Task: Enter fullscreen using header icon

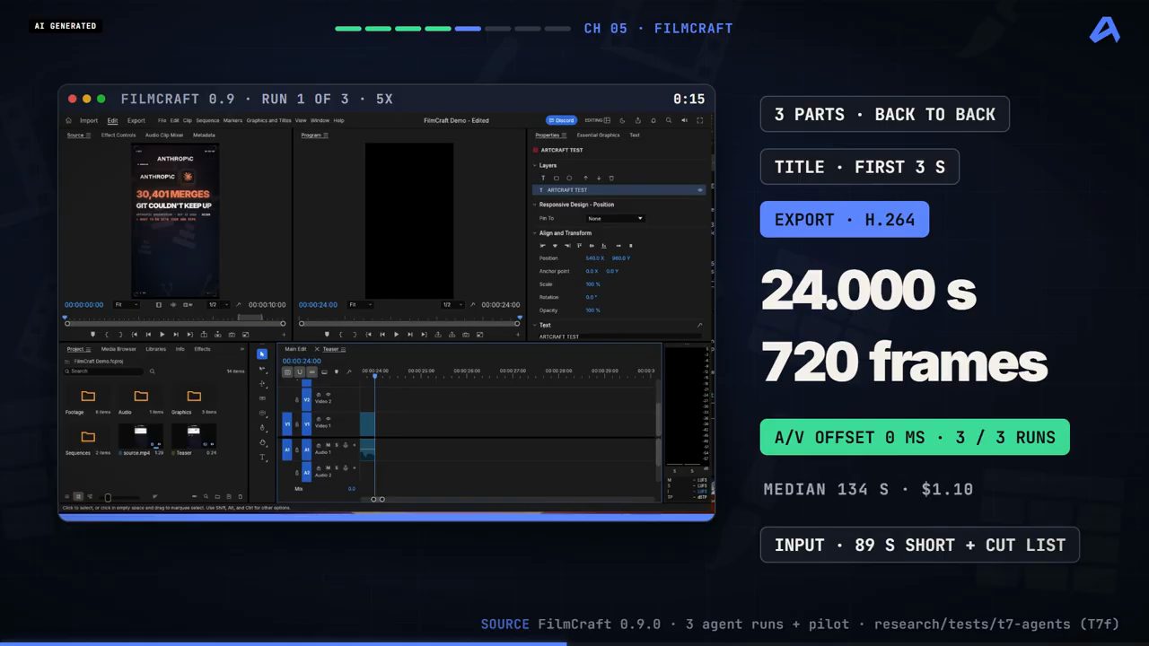Action: pyautogui.click(x=699, y=120)
